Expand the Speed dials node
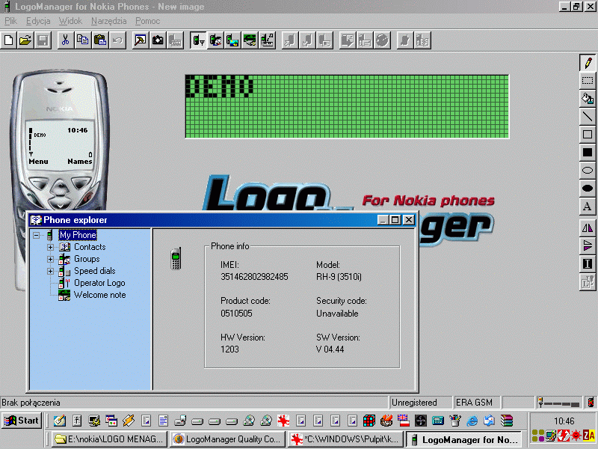The image size is (598, 449). coord(51,271)
